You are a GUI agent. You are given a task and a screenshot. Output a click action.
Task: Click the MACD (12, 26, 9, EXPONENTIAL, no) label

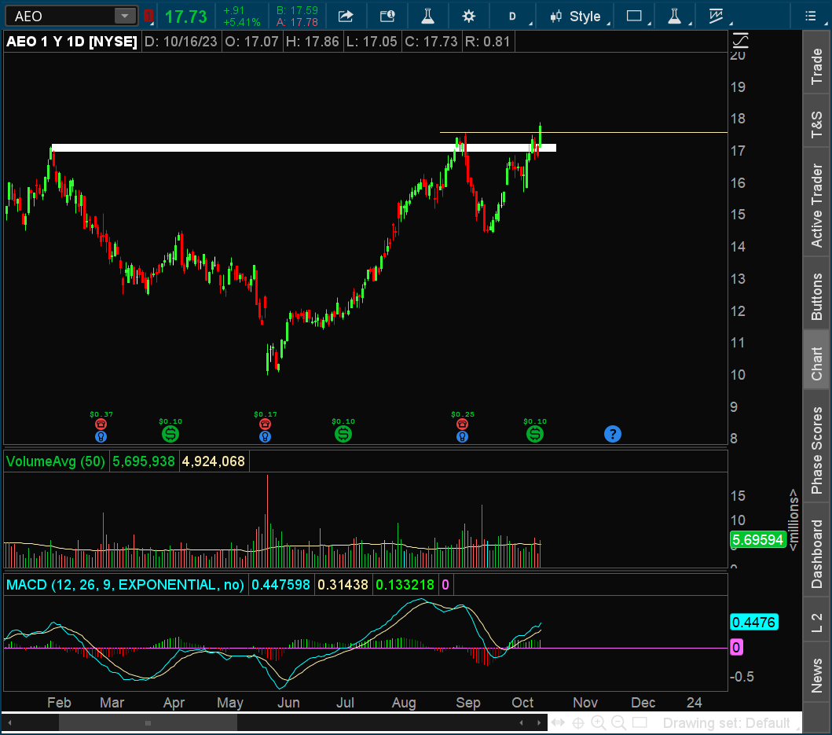click(125, 585)
